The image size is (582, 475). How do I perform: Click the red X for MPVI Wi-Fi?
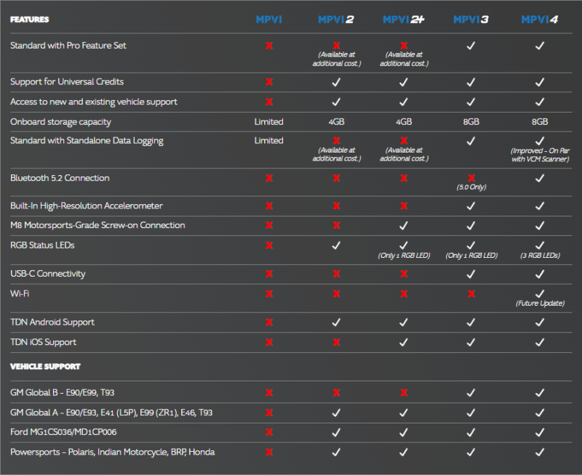pos(268,293)
